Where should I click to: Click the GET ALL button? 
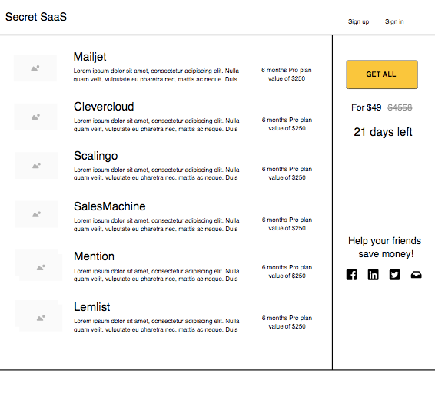pos(382,74)
